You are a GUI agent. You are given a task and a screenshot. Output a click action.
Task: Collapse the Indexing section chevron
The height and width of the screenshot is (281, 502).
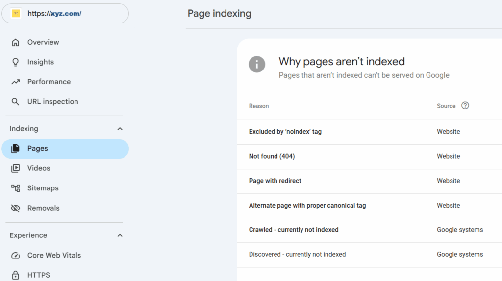(120, 129)
